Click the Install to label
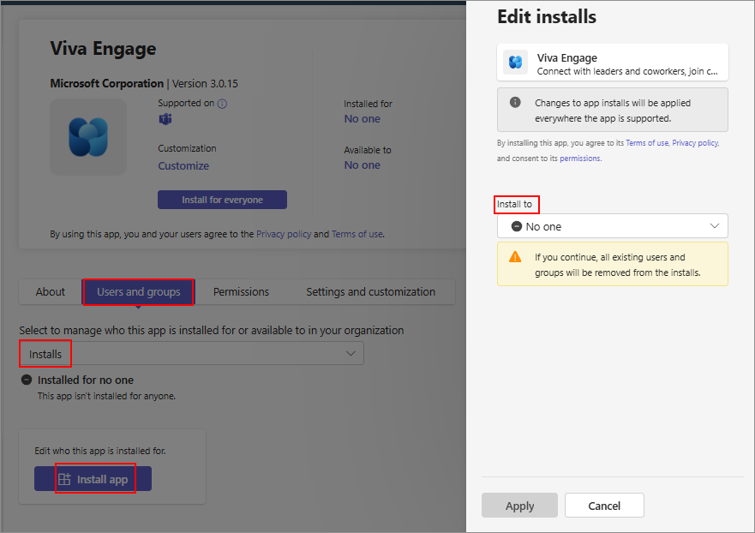This screenshot has height=533, width=755. pos(514,204)
